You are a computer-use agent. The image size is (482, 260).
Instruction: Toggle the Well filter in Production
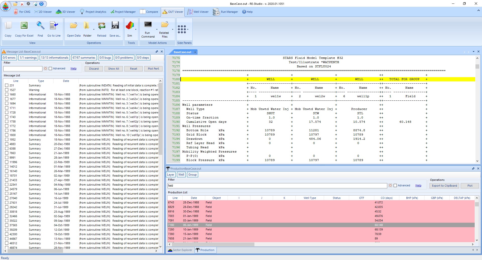[181, 175]
